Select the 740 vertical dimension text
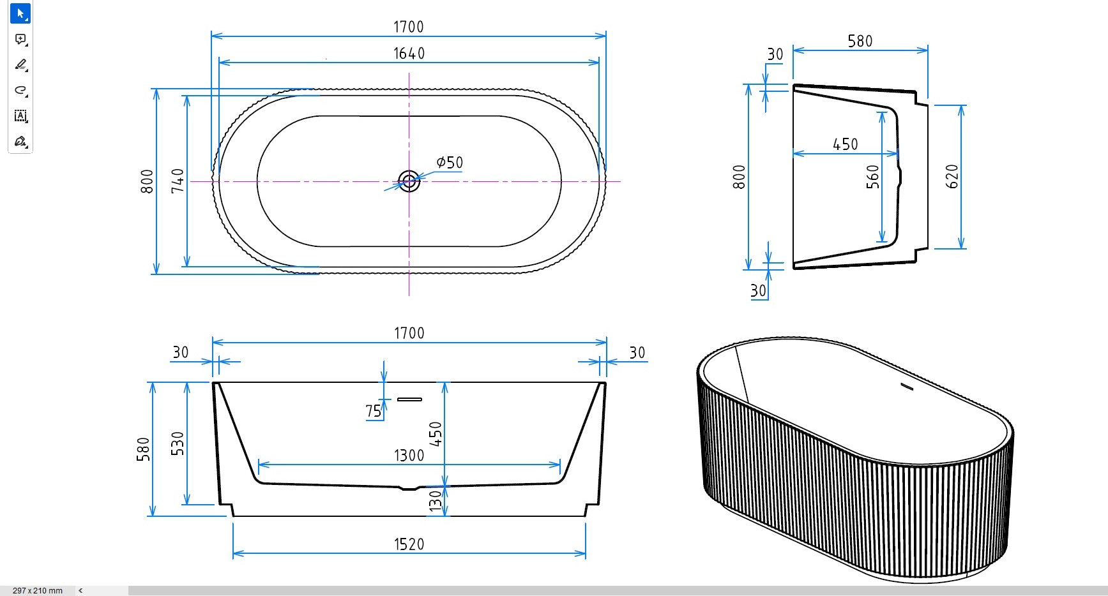 178,181
